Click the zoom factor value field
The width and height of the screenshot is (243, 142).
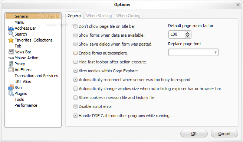(x=177, y=34)
